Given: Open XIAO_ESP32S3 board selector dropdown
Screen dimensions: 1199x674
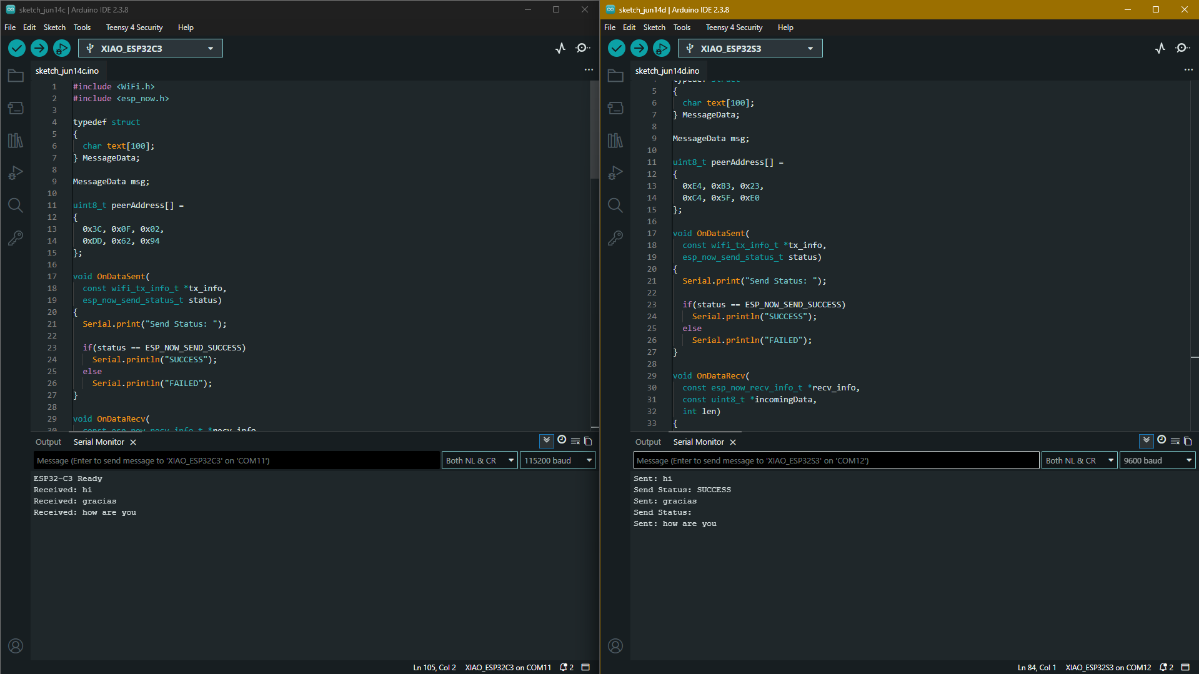Looking at the screenshot, I should [x=750, y=48].
